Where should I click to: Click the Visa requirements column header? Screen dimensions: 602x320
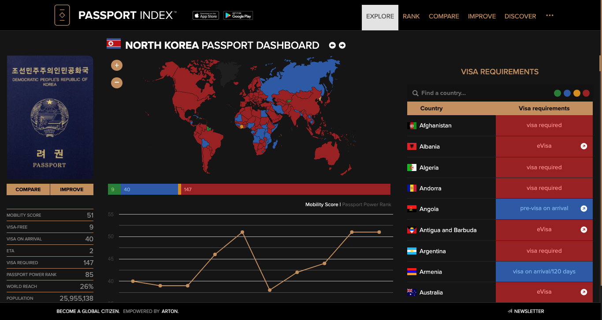(544, 109)
